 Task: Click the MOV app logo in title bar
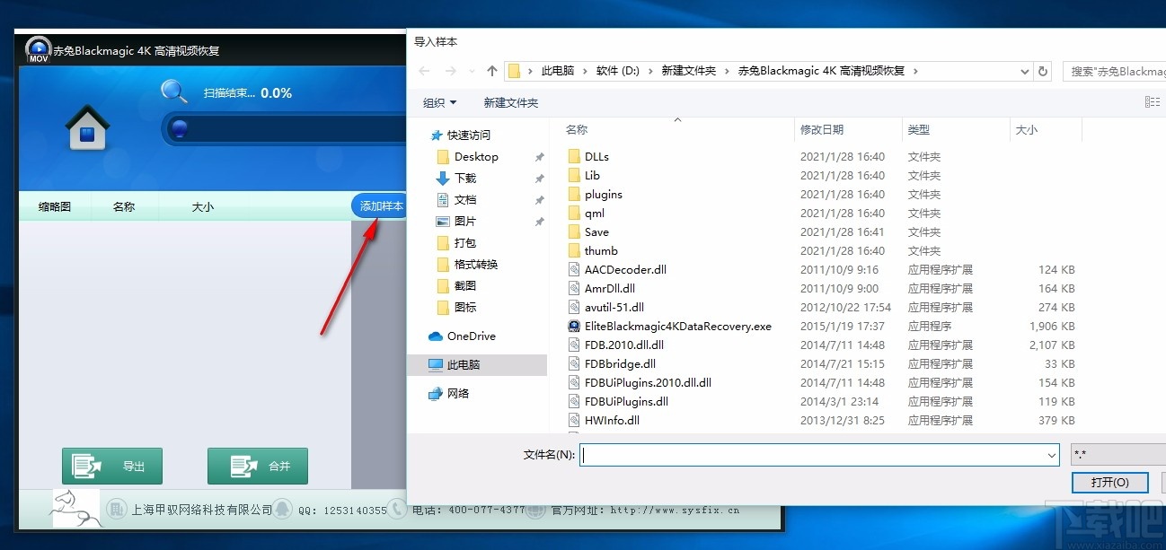(x=38, y=49)
